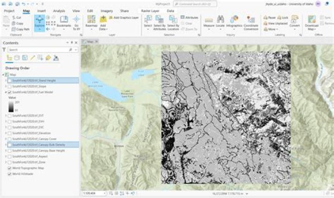334x198 pixels.
Task: Click the Attributes button
Action: pos(189,17)
